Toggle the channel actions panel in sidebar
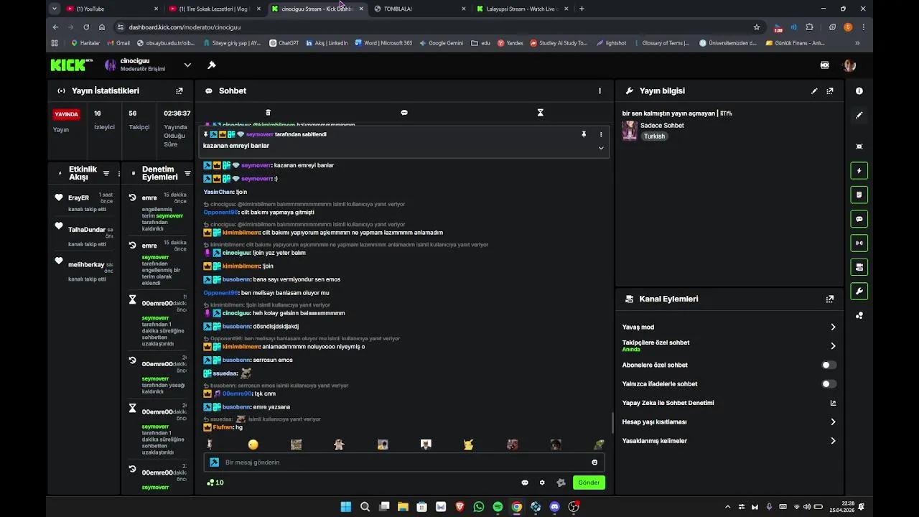 859,267
